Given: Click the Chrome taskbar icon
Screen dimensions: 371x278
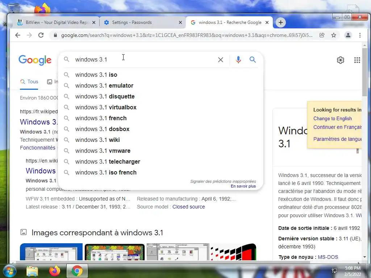Looking at the screenshot, I should pyautogui.click(x=77, y=271).
